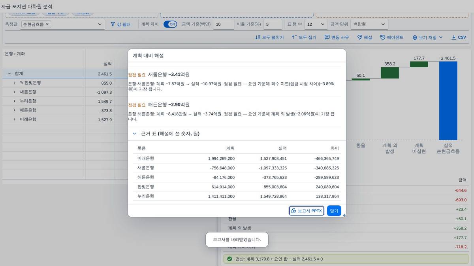Close the dialog with 닫기

tap(334, 211)
